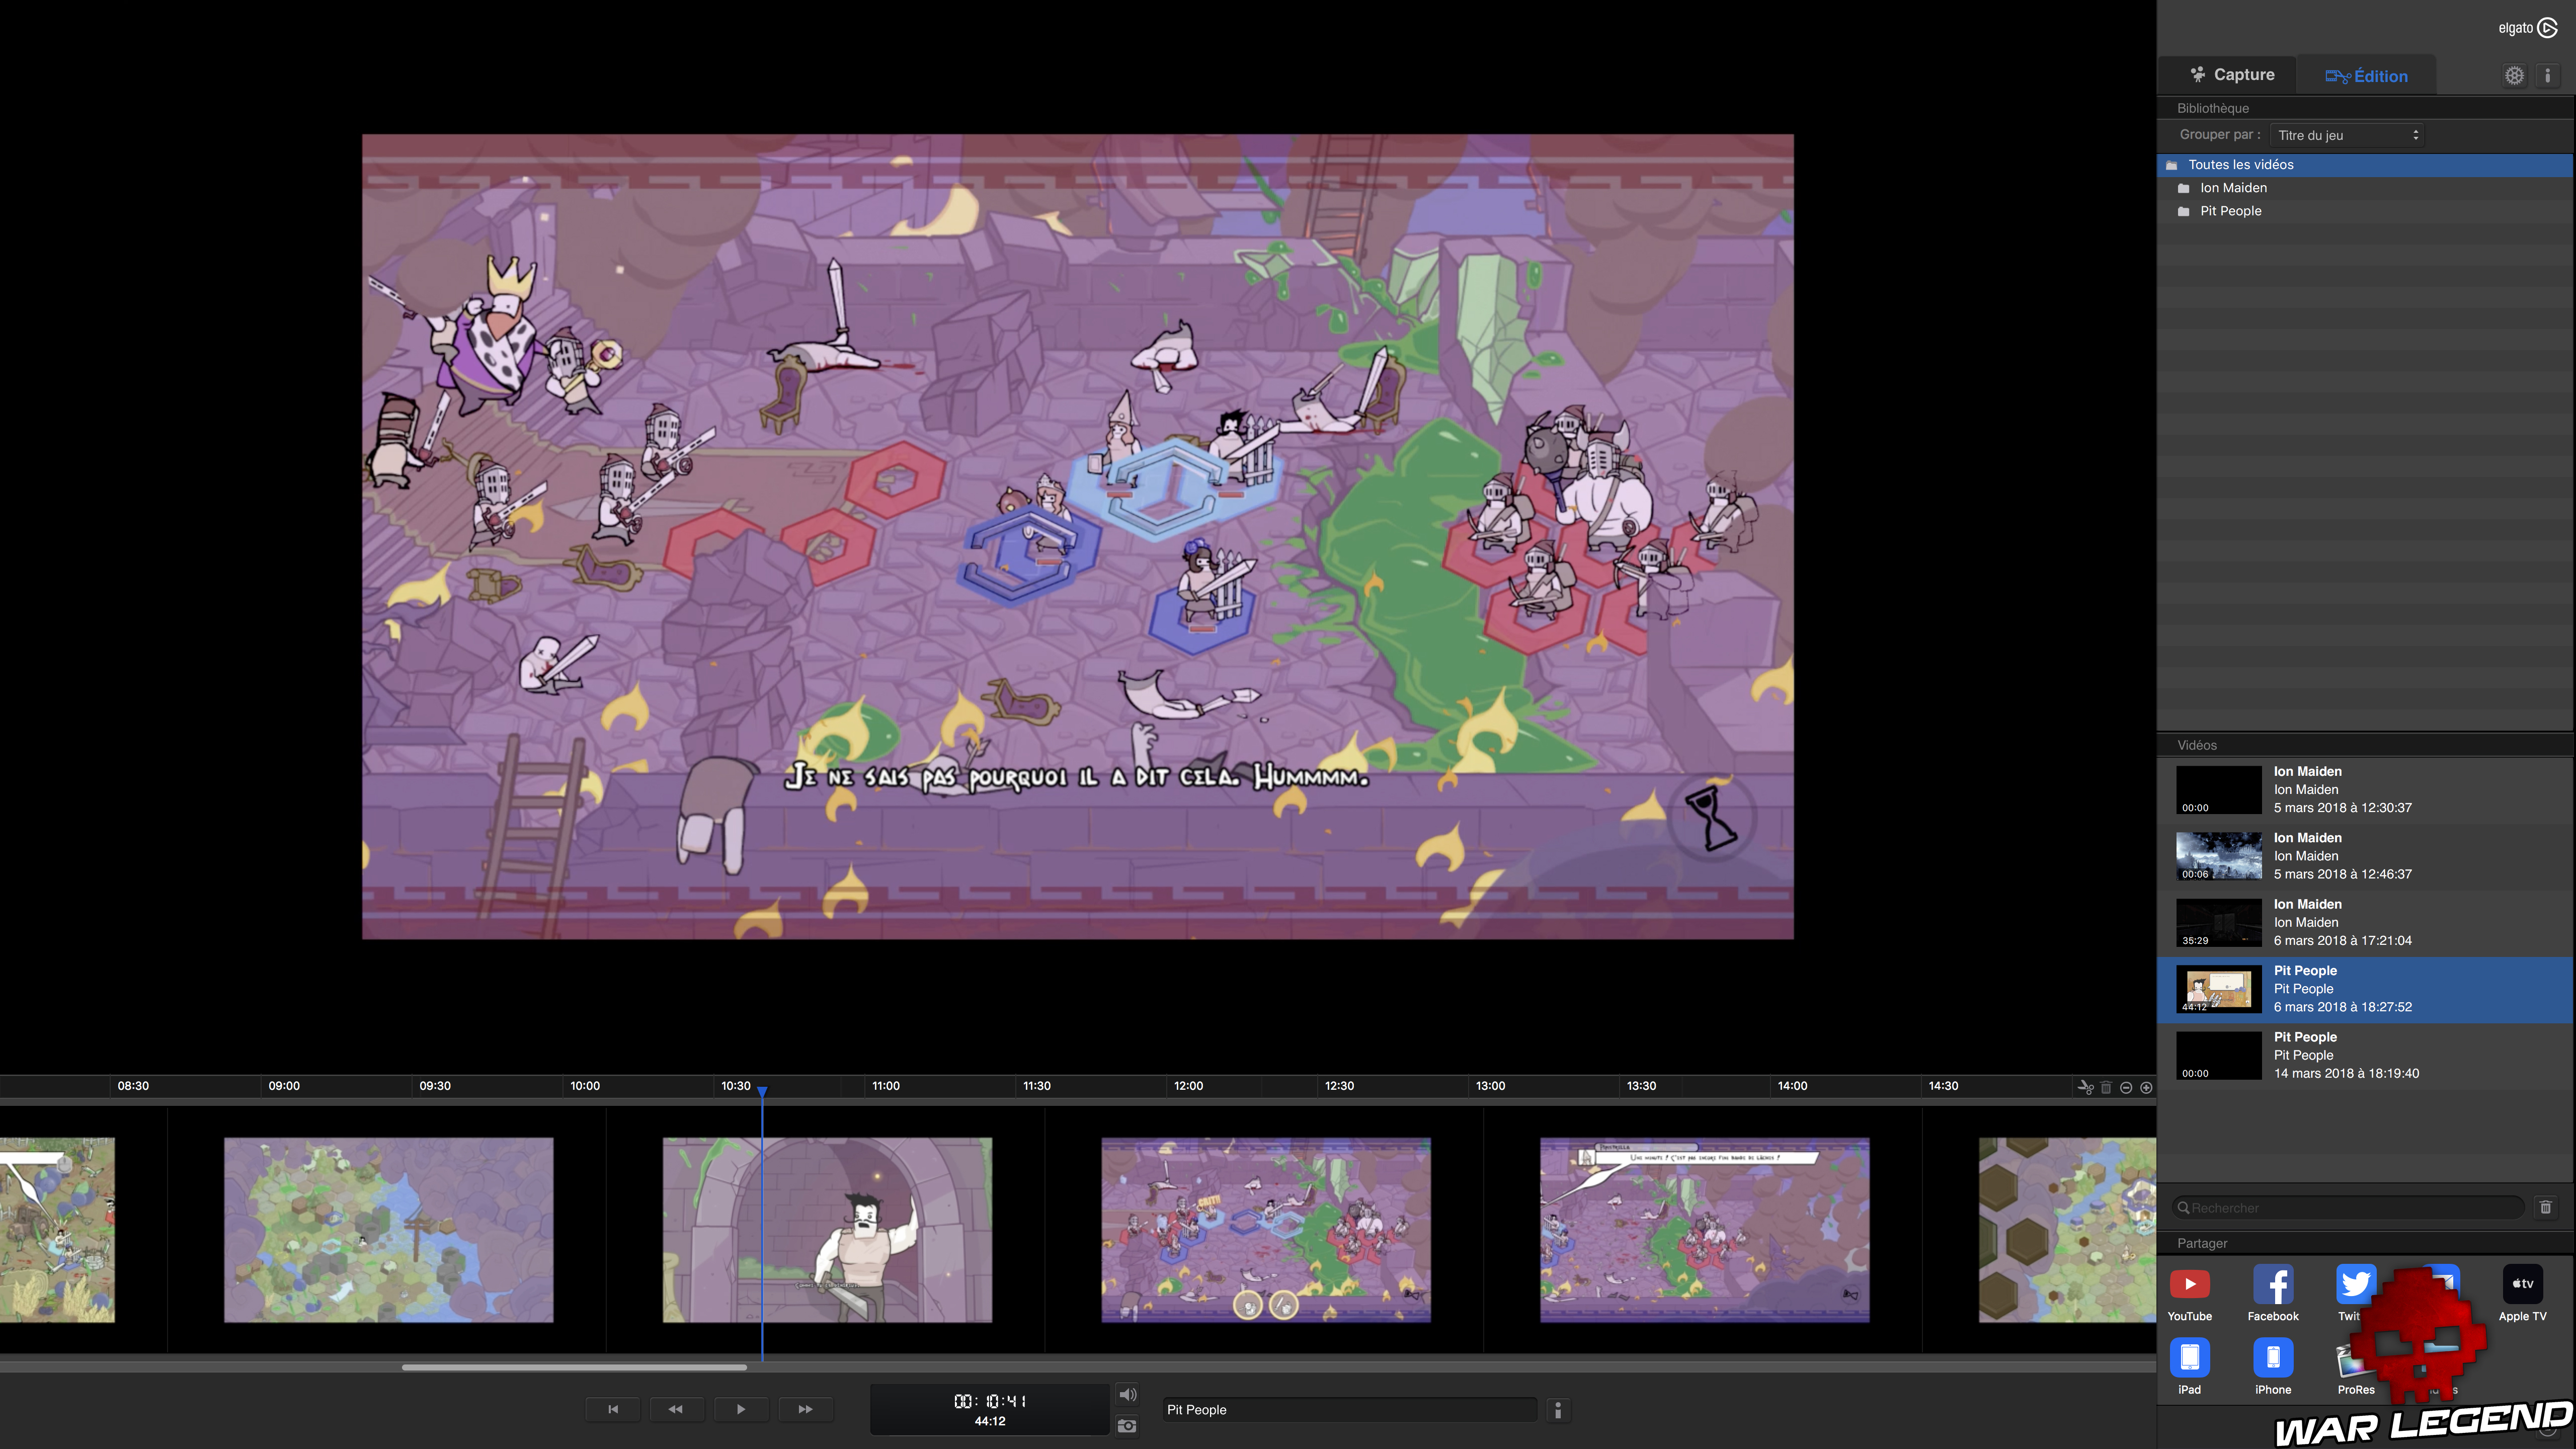Toggle audio with the speaker icon
Image resolution: width=2576 pixels, height=1449 pixels.
point(1127,1394)
